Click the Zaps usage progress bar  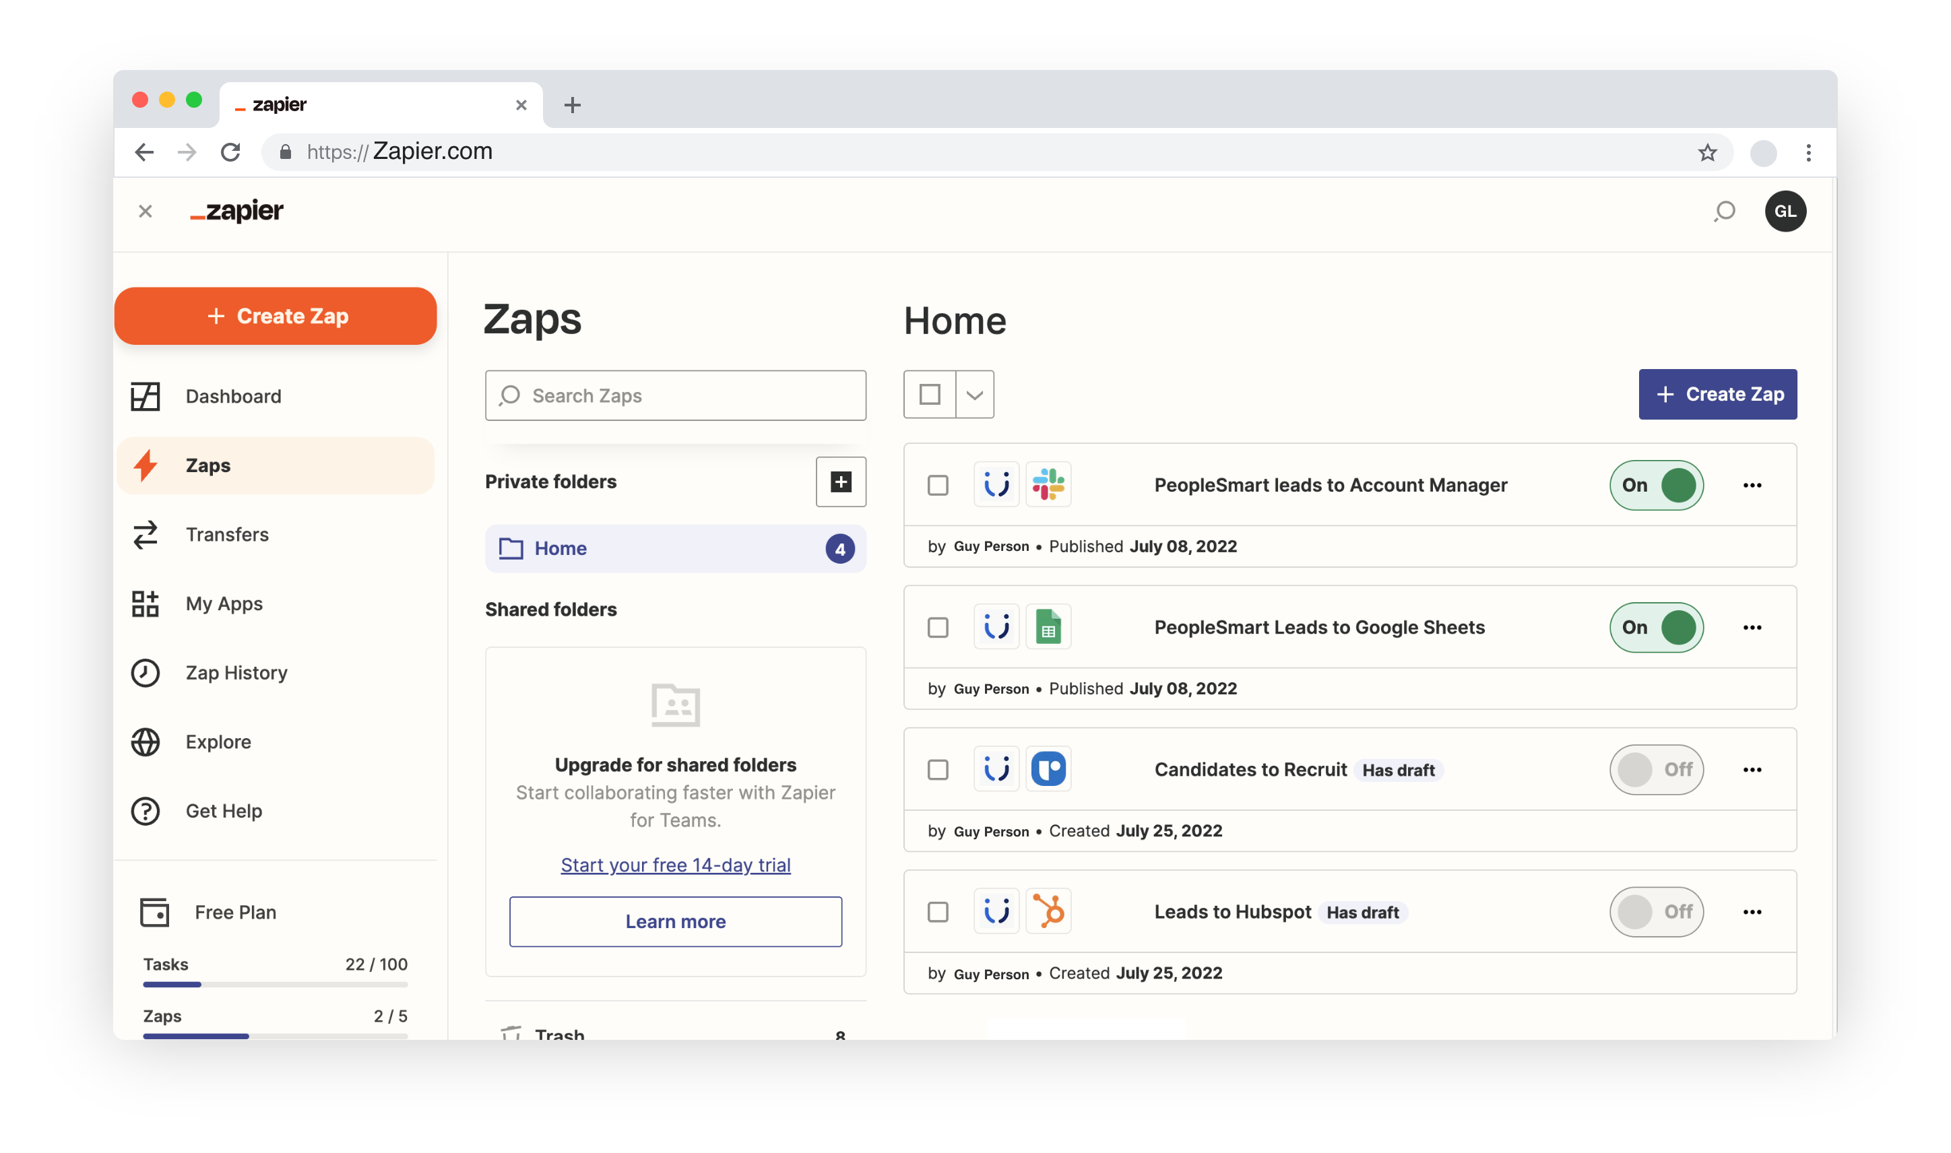tap(275, 1036)
